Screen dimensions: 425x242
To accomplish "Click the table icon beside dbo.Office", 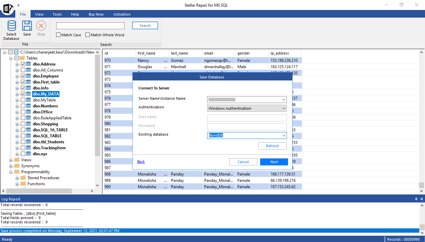I will (x=29, y=112).
